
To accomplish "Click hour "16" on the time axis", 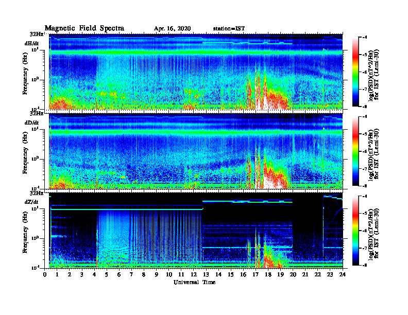I will (243, 274).
